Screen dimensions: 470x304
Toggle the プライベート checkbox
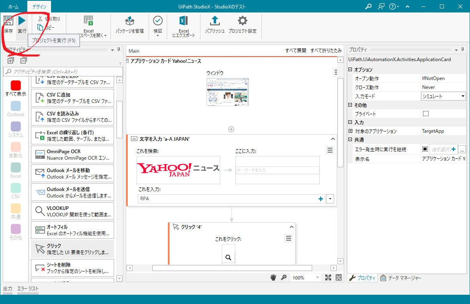(426, 113)
